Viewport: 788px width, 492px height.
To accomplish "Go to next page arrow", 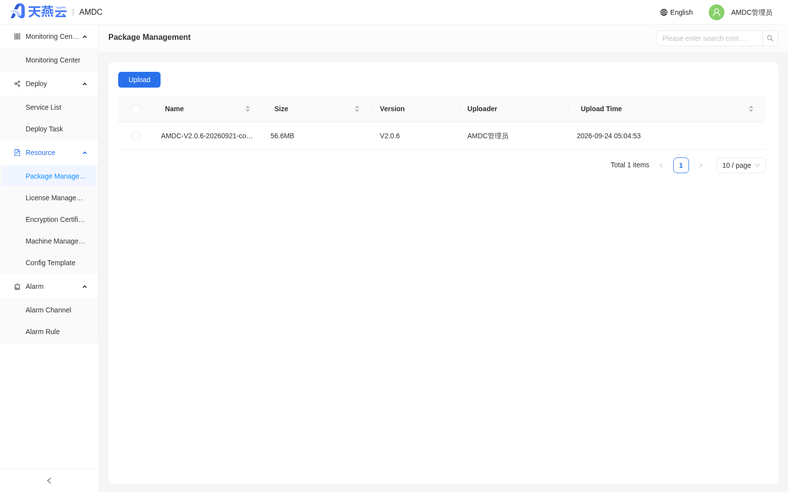I will [x=701, y=165].
